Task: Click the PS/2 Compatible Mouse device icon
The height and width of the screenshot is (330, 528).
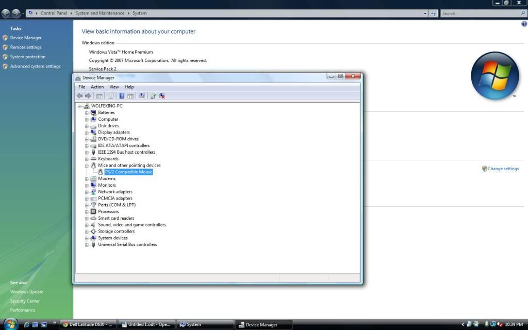Action: pos(101,172)
